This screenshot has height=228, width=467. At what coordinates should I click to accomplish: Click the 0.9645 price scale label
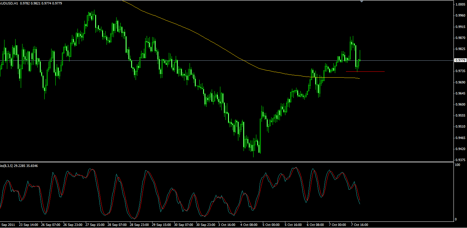tap(461, 93)
